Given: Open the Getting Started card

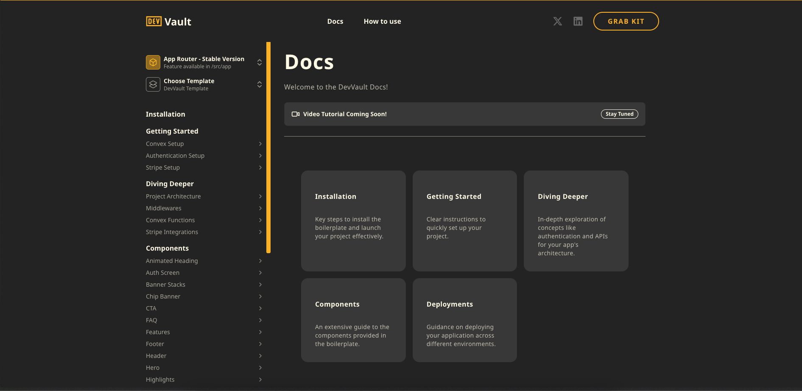Looking at the screenshot, I should click(465, 221).
